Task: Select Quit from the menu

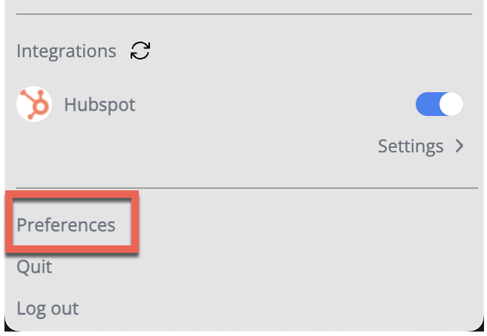Action: (34, 266)
